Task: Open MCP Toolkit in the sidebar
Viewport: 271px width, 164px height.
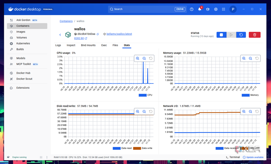Action: (27, 64)
